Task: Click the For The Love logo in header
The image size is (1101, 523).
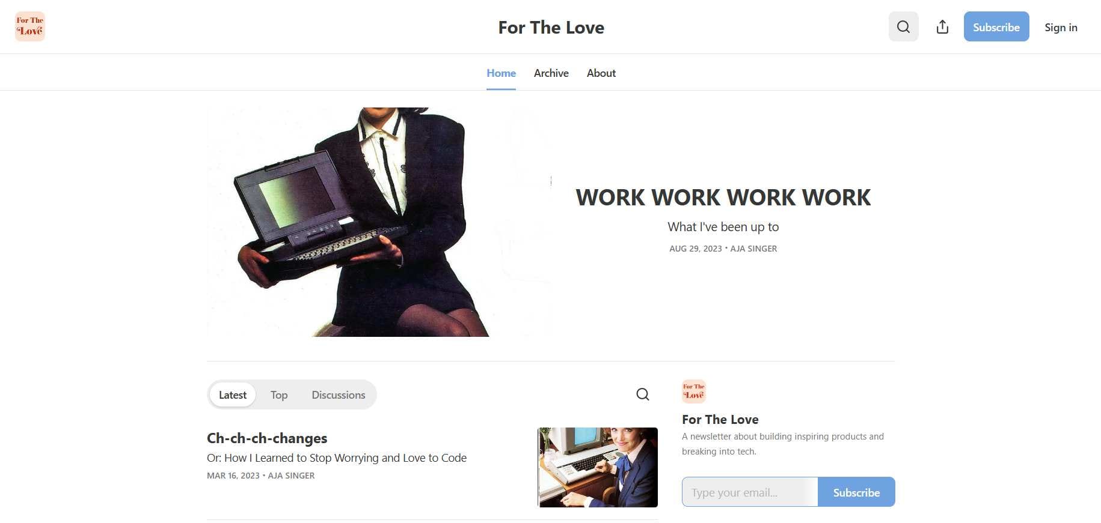Action: [30, 26]
